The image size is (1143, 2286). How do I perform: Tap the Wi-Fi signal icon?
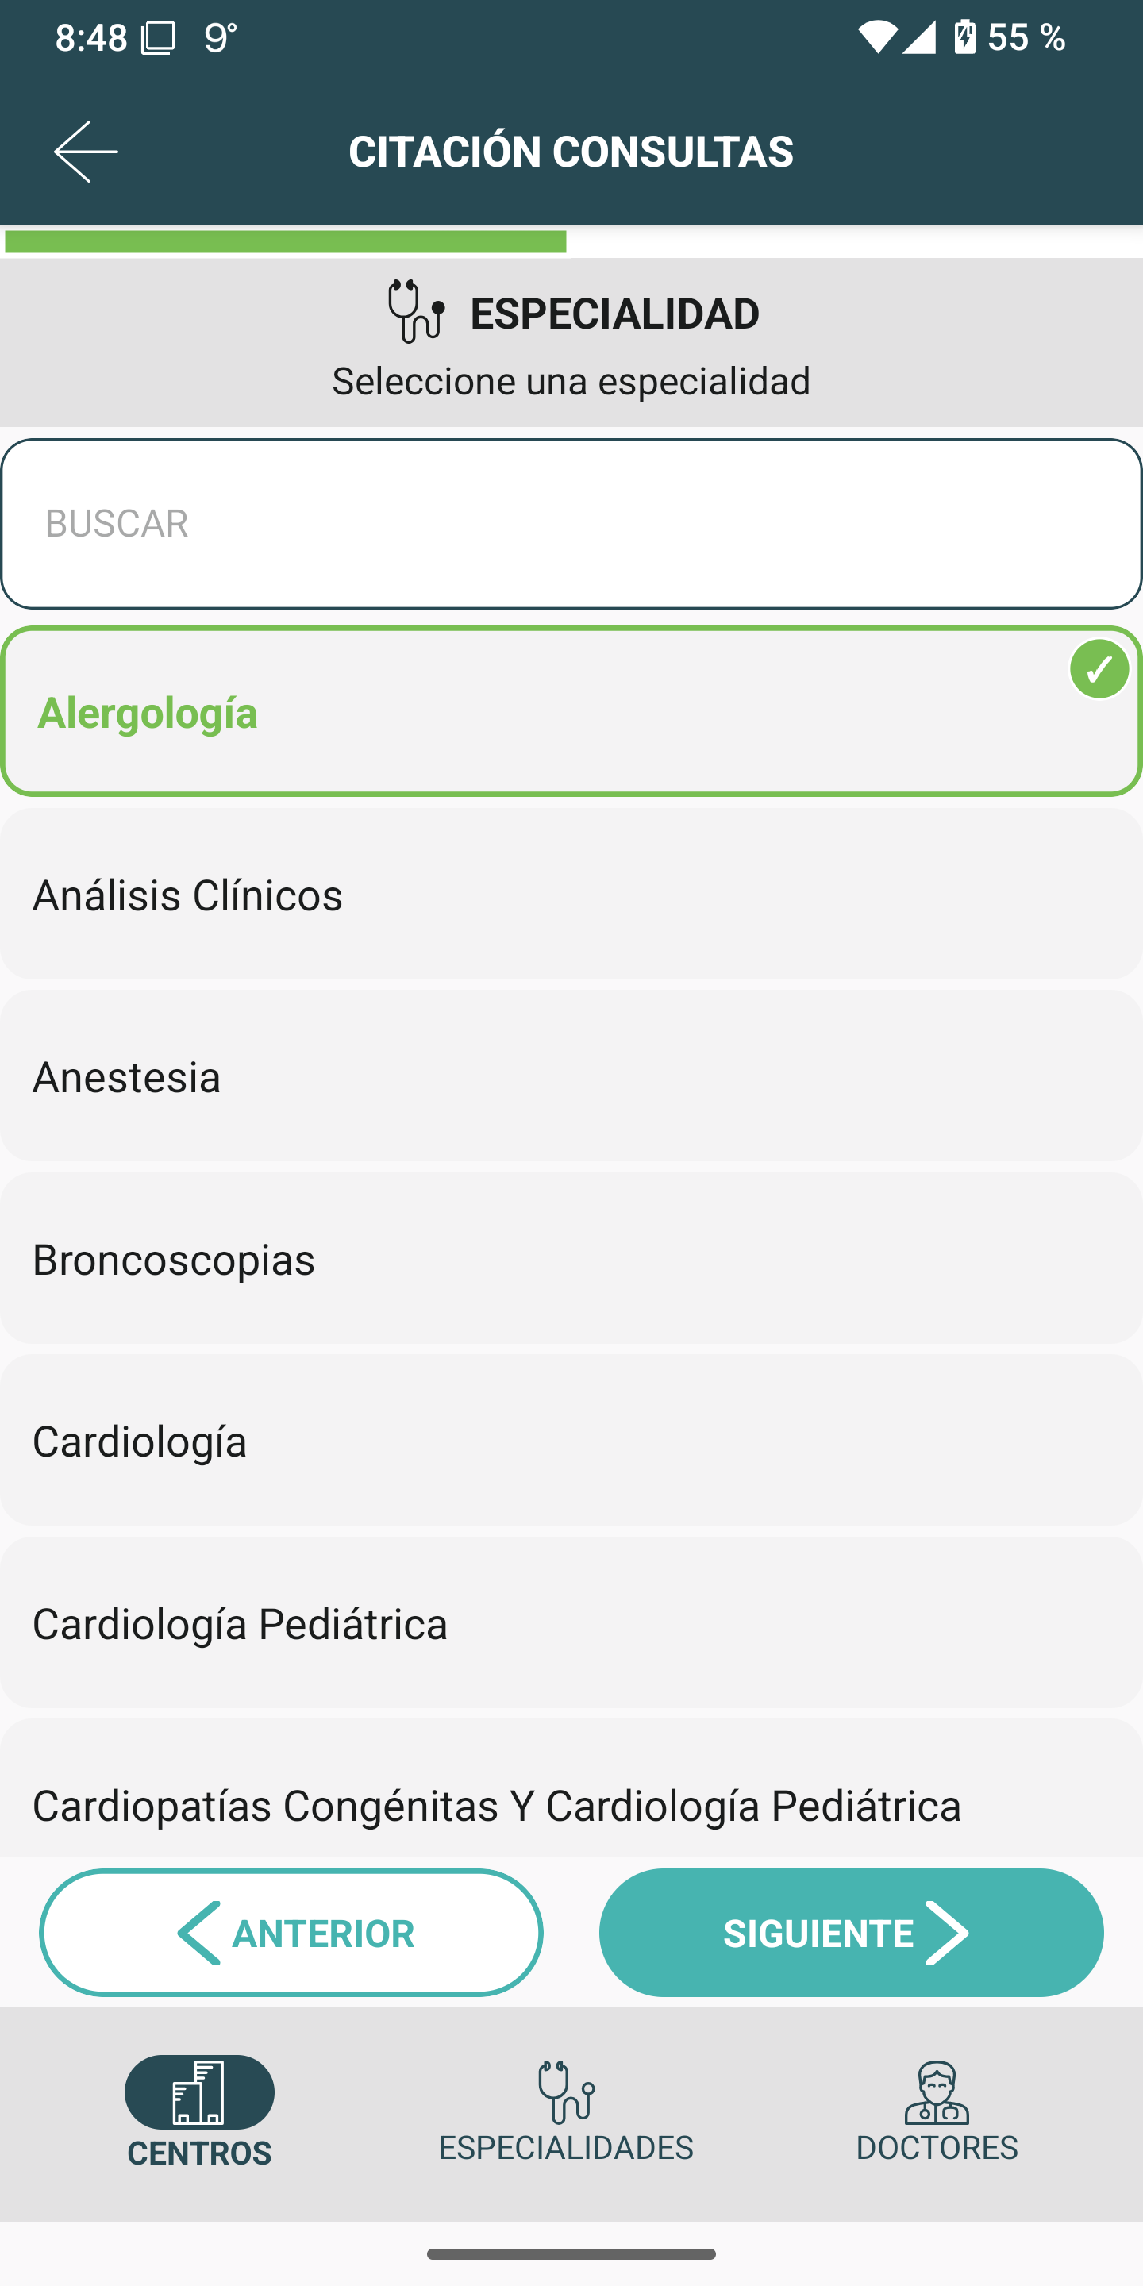[877, 37]
